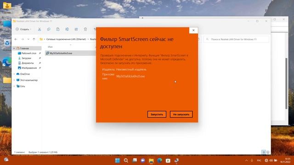Image resolution: width=294 pixels, height=165 pixels.
Task: Click the volume tray icon
Action: pyautogui.click(x=271, y=160)
